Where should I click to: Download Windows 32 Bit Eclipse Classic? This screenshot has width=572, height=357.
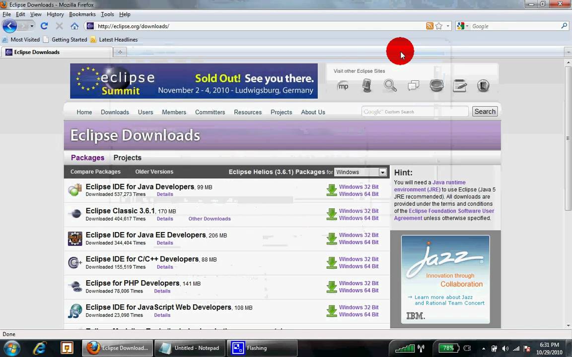358,211
